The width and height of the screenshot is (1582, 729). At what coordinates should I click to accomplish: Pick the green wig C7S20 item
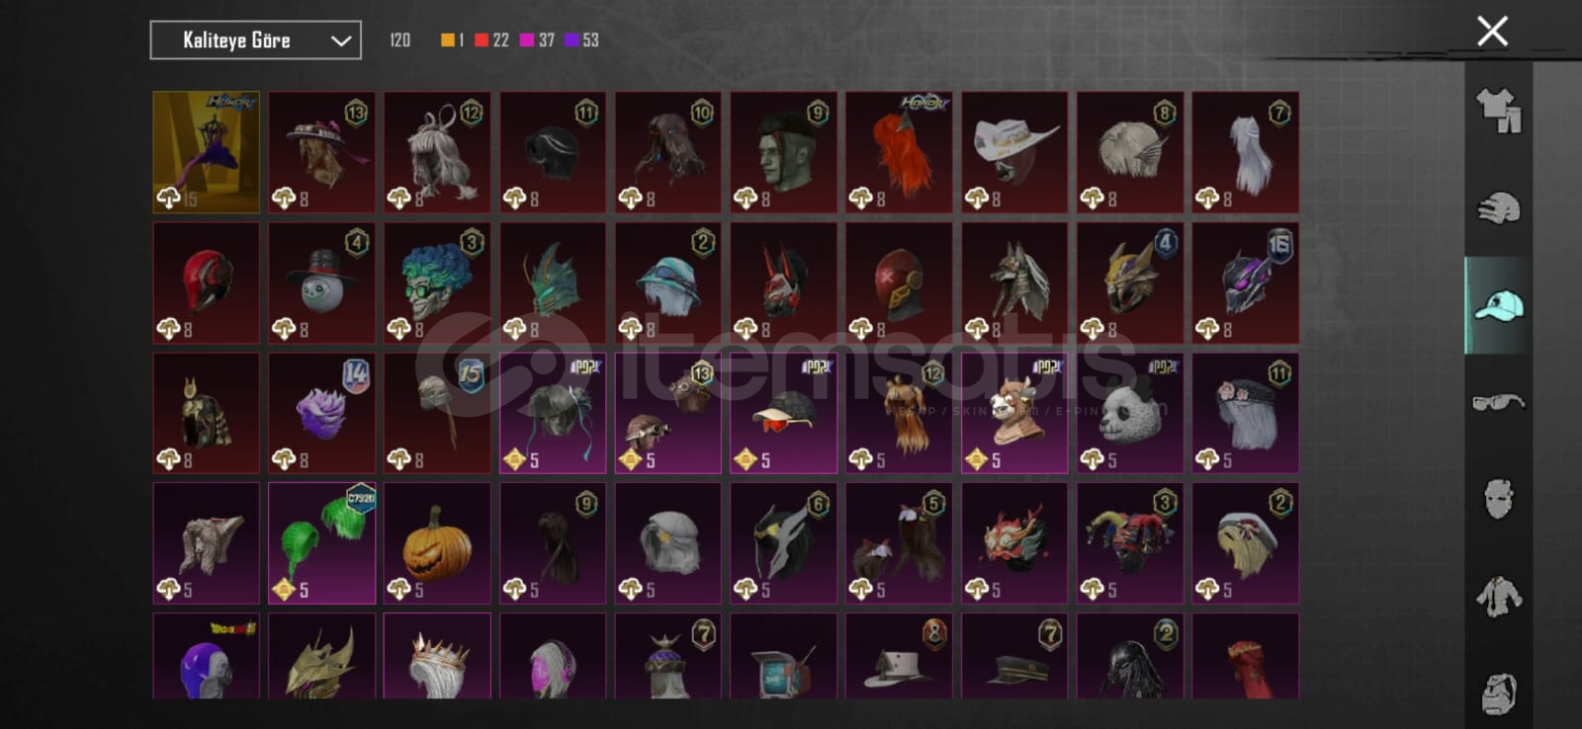click(x=321, y=543)
